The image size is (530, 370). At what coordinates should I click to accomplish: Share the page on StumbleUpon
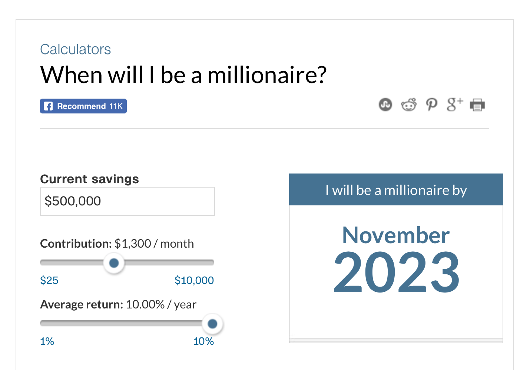(x=385, y=105)
